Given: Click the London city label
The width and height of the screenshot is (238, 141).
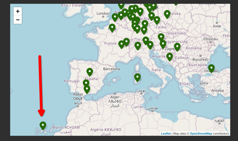Looking at the screenshot, I should point(103,13).
